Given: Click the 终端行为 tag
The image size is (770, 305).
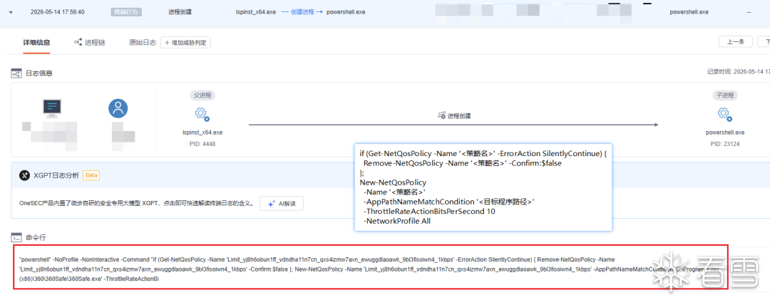Looking at the screenshot, I should pos(126,12).
